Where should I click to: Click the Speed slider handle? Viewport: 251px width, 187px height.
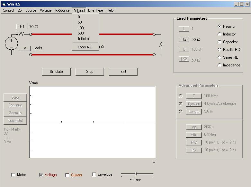pos(136,174)
